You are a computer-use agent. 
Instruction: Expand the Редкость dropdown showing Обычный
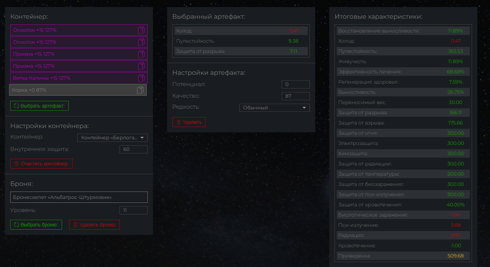tap(274, 108)
